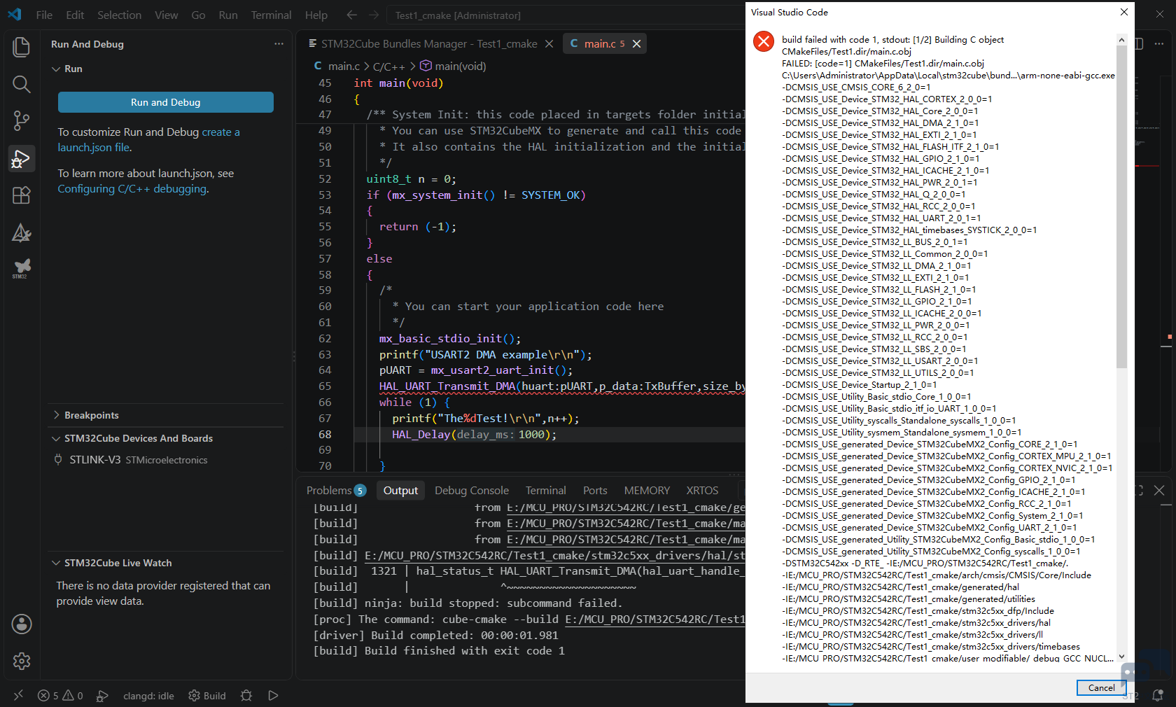
Task: Collapse STM32Cube Devices And Boards section
Action: 56,438
